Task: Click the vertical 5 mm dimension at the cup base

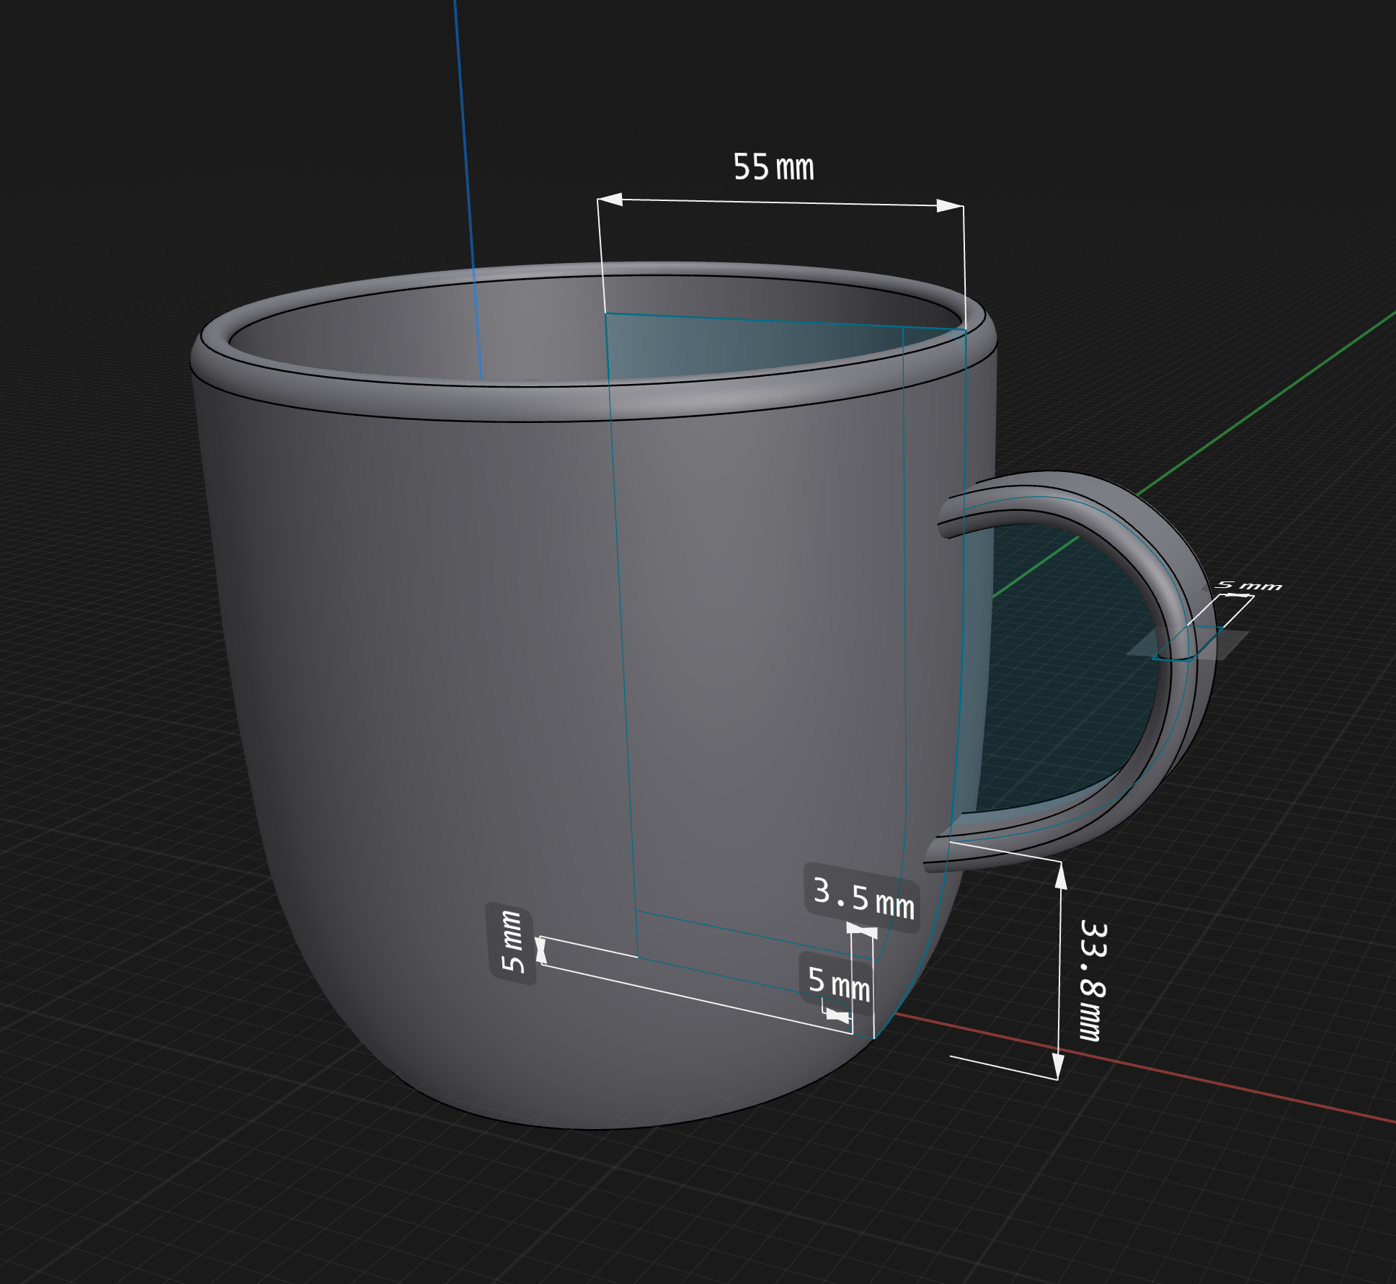Action: (512, 942)
